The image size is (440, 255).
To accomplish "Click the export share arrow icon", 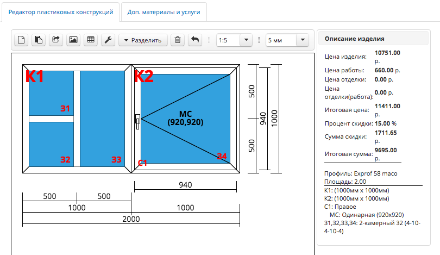I will point(56,40).
